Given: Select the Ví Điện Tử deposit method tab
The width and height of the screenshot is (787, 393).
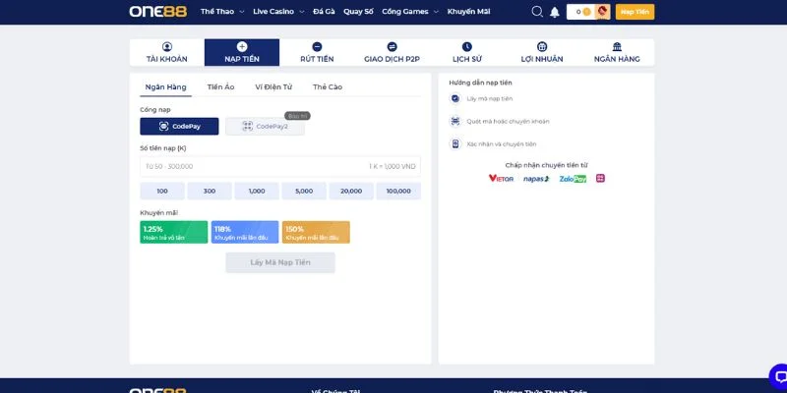Looking at the screenshot, I should click(x=273, y=87).
